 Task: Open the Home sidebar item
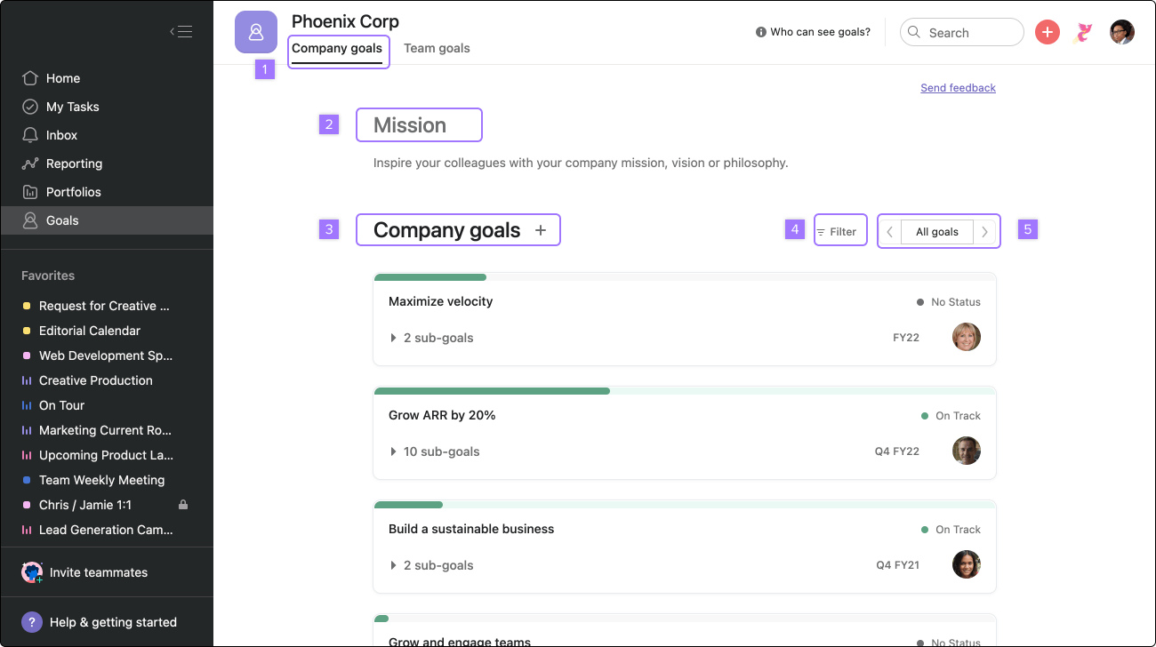pos(62,78)
